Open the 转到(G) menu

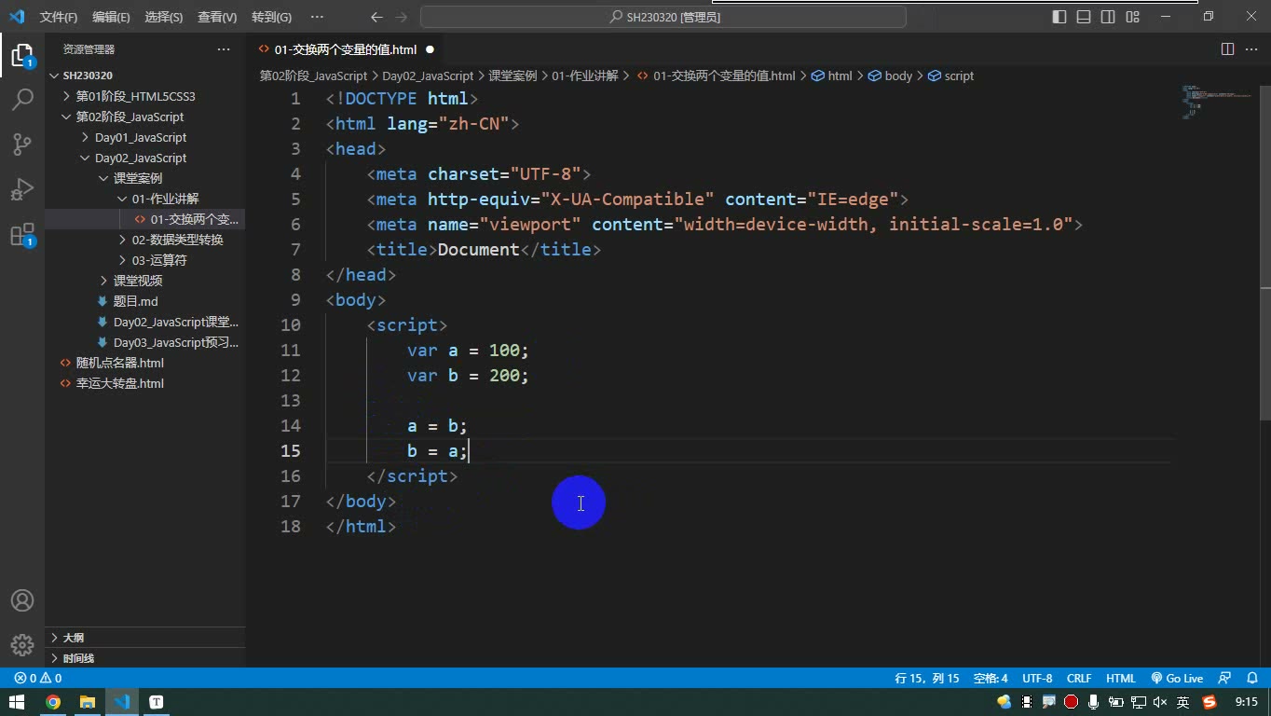[271, 17]
